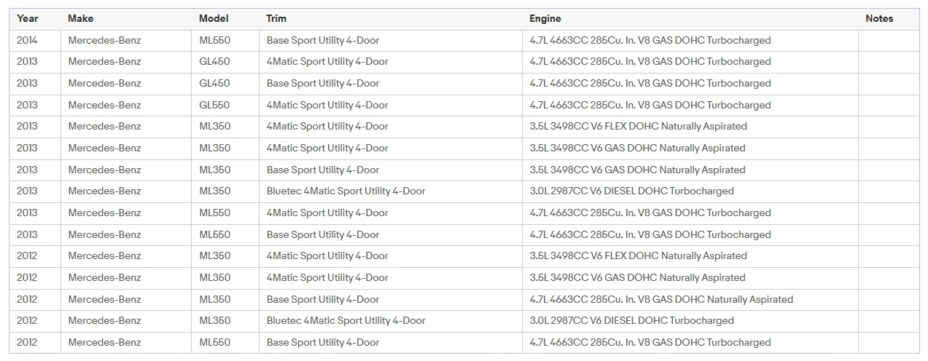This screenshot has width=928, height=361.
Task: Click the 2012 ML550 row's engine cell
Action: coord(690,343)
